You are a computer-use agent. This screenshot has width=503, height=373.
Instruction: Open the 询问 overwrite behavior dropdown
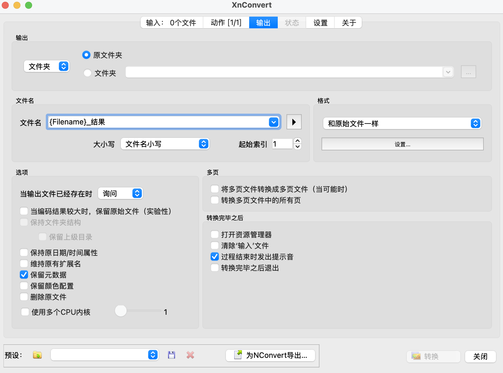click(x=120, y=193)
